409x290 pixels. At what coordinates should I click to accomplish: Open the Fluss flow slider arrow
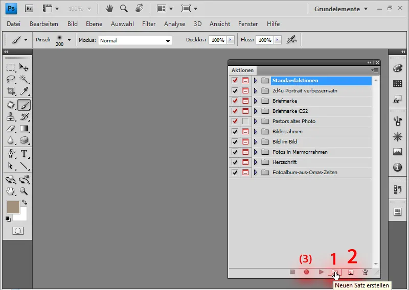point(278,40)
